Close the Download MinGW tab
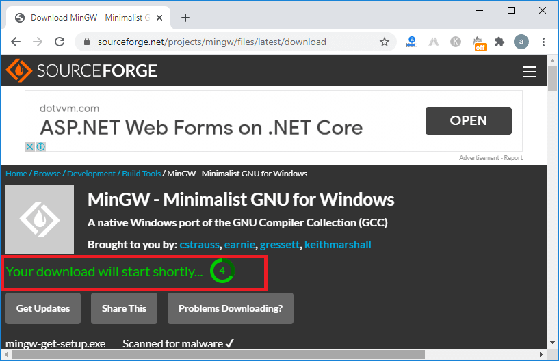Viewport: 559px width, 361px height. 159,18
